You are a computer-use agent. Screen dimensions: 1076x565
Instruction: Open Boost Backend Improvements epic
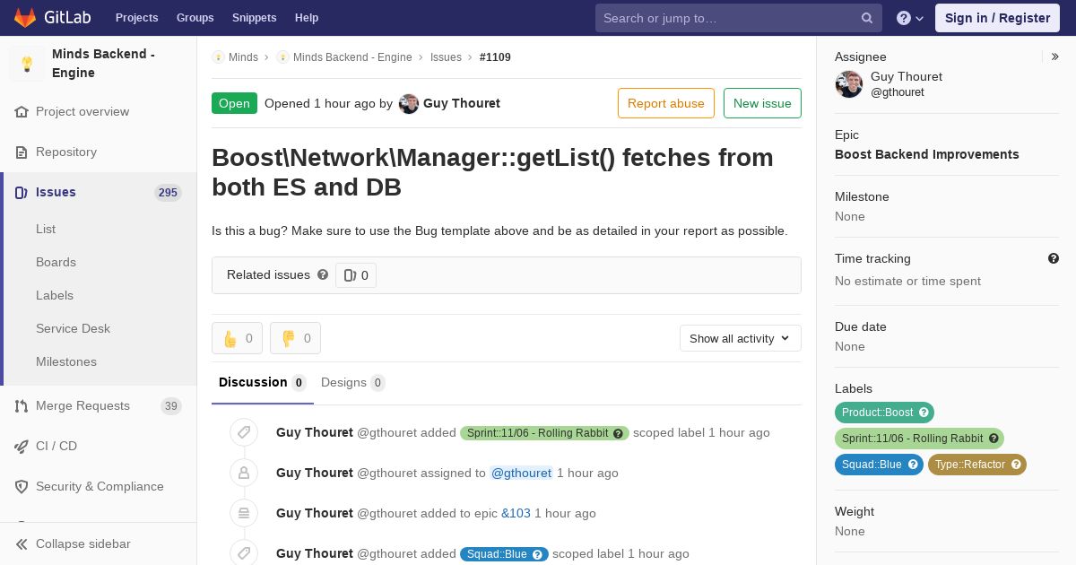point(926,154)
